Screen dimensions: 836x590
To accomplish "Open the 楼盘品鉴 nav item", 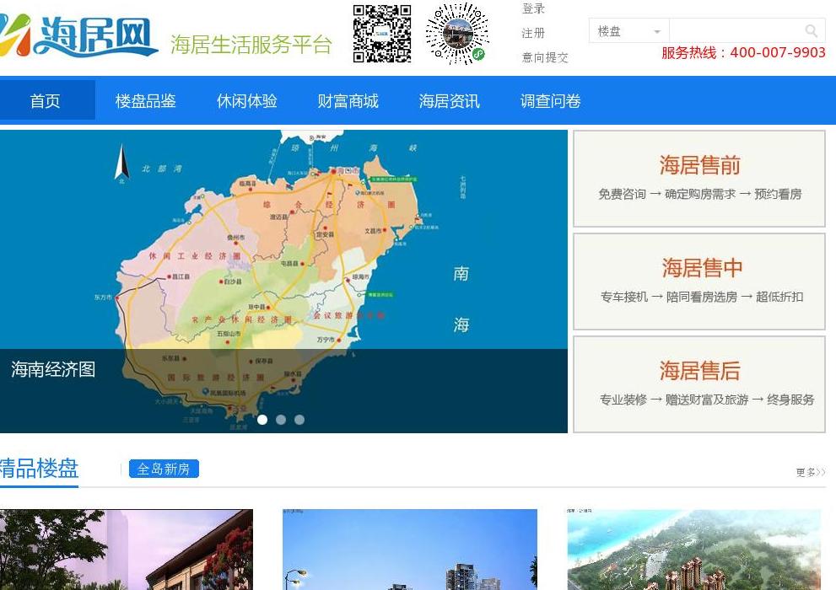I will [146, 100].
